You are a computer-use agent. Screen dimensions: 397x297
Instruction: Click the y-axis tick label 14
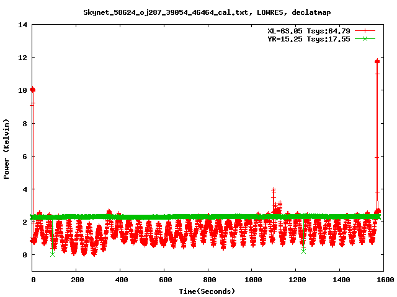(22, 25)
